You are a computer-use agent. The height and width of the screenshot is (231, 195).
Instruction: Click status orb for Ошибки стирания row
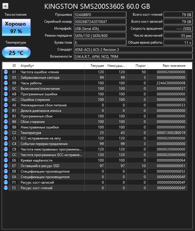coord(6,99)
